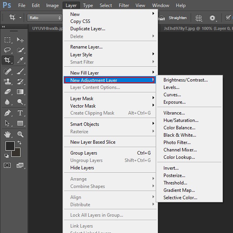Open additional crop settings gear
Screen dimensions: 233x233
coord(212,18)
